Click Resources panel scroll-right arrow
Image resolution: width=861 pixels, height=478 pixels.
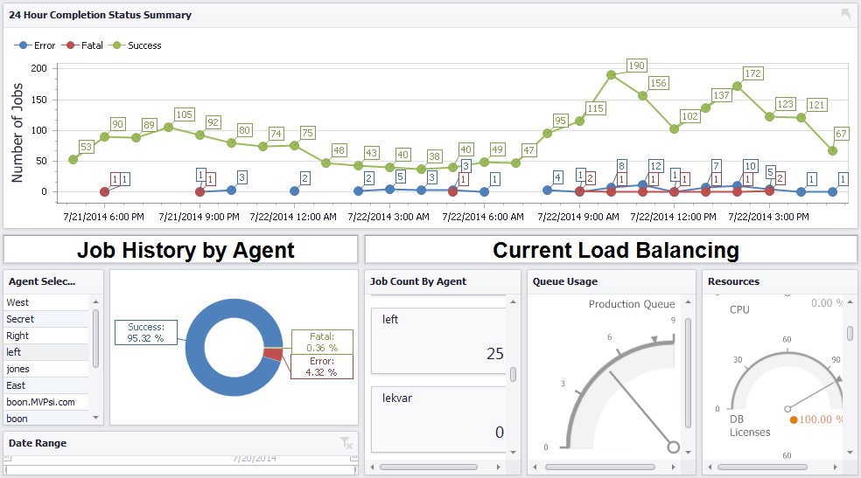(x=836, y=467)
